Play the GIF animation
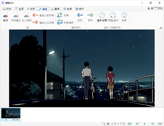The image size is (164, 126). click(145, 124)
